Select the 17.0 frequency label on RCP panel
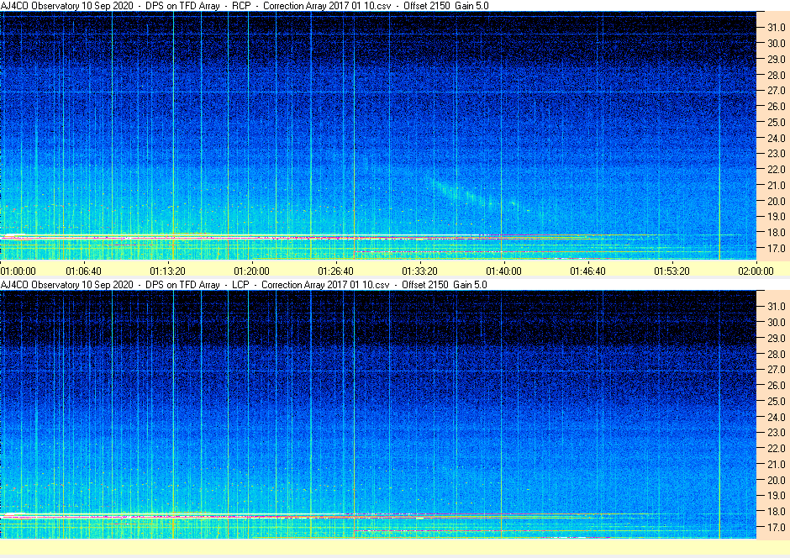Image resolution: width=790 pixels, height=558 pixels. click(x=777, y=248)
